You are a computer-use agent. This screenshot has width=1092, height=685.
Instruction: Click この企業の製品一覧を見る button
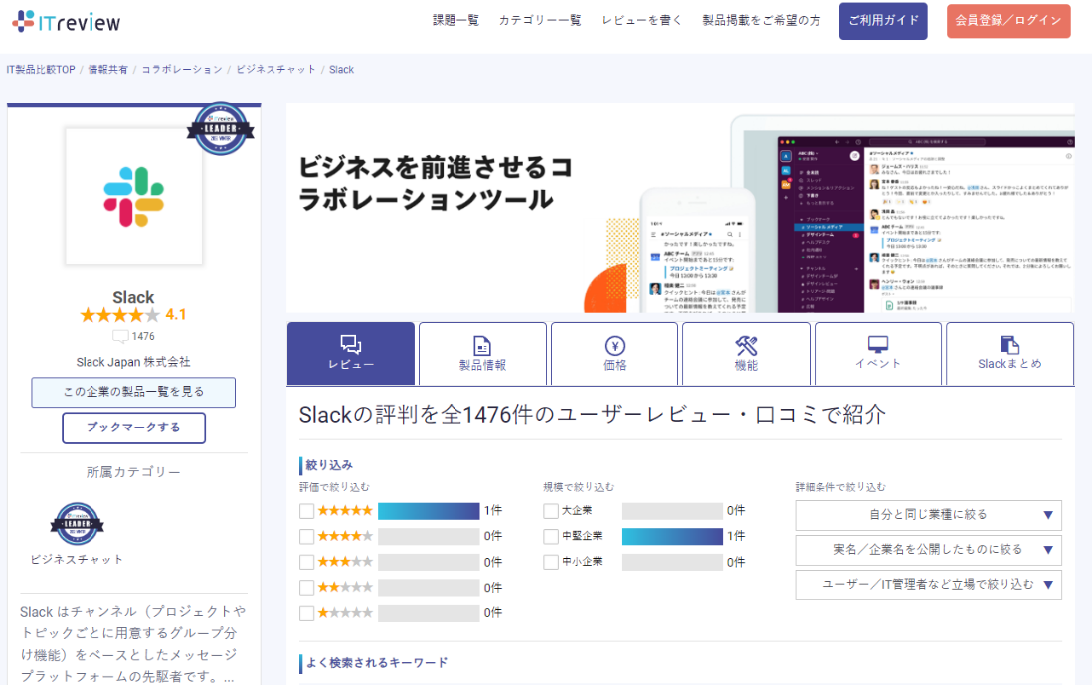click(133, 392)
